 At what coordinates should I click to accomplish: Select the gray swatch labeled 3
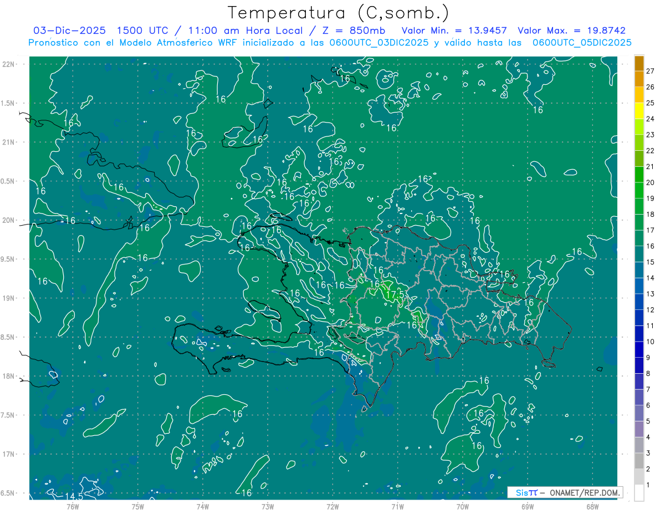click(x=639, y=445)
